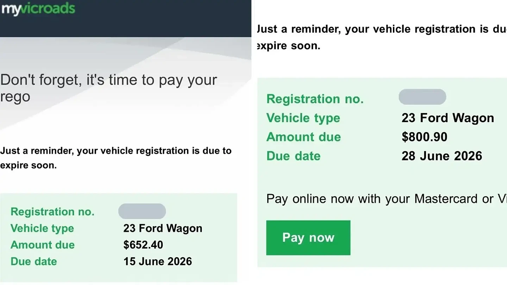Screen dimensions: 507x285
Task: Click the reminder sentence below the rego heading
Action: [116, 158]
